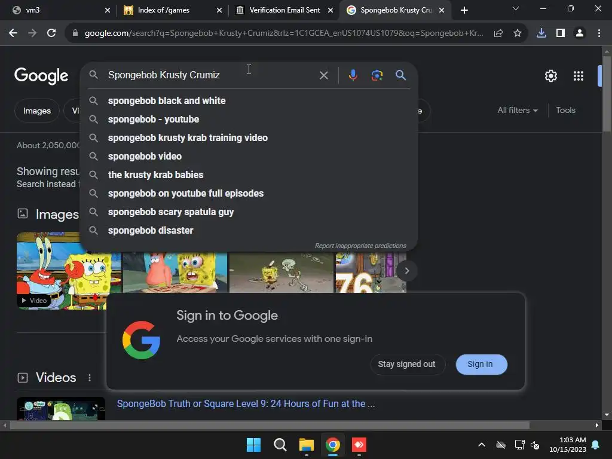Open more options beside Videos heading
Screen dimensions: 612x459
click(x=90, y=378)
